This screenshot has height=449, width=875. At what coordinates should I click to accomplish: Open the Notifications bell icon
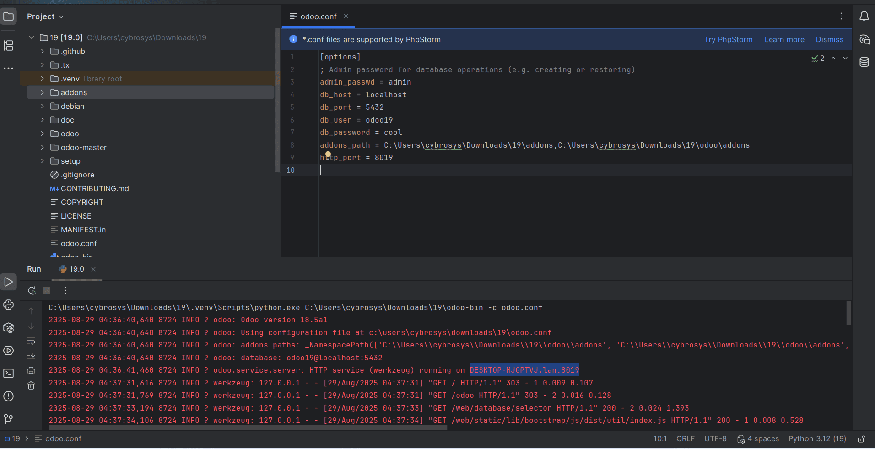tap(864, 17)
